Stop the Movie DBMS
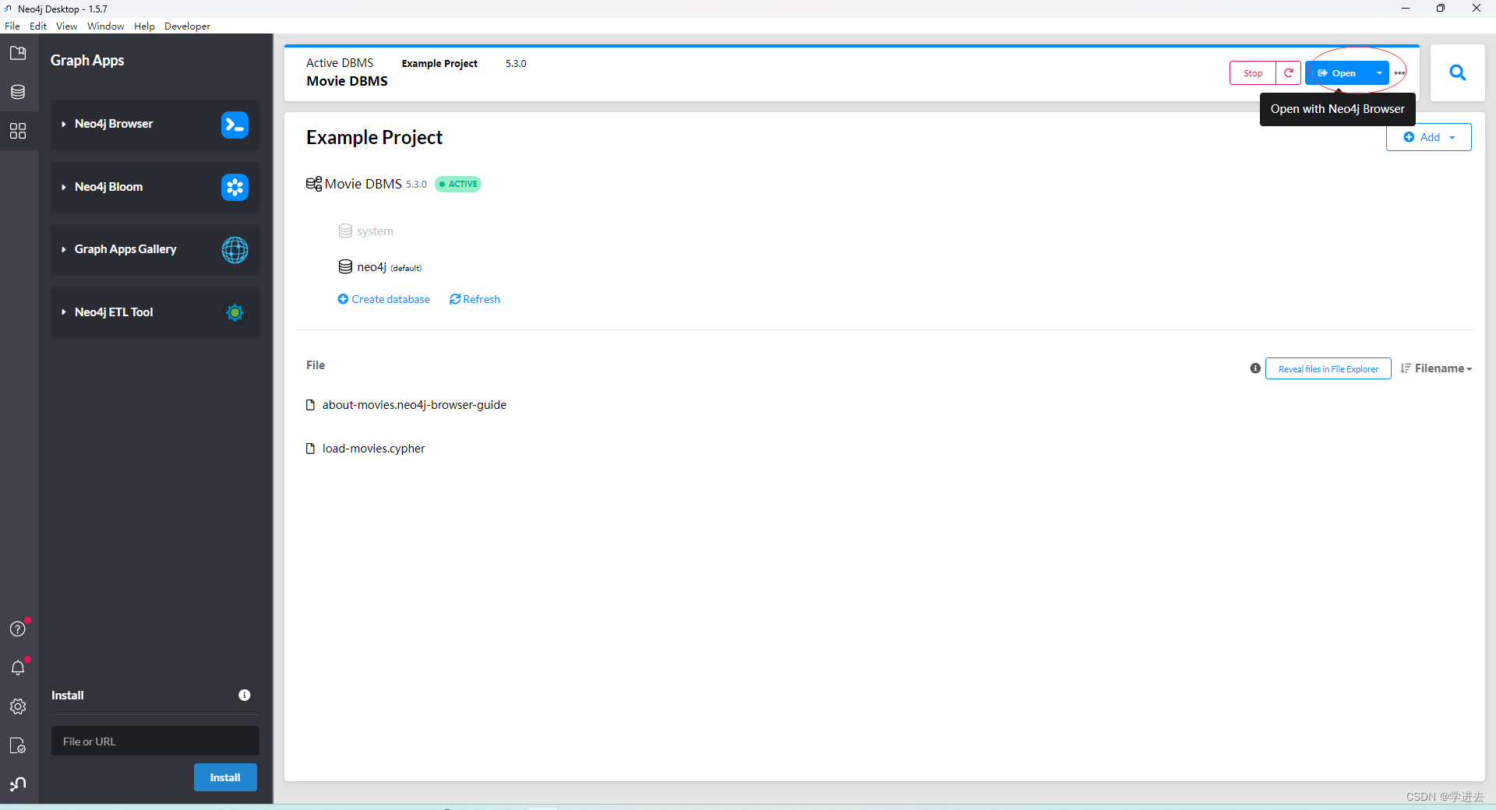This screenshot has width=1496, height=810. pyautogui.click(x=1253, y=73)
